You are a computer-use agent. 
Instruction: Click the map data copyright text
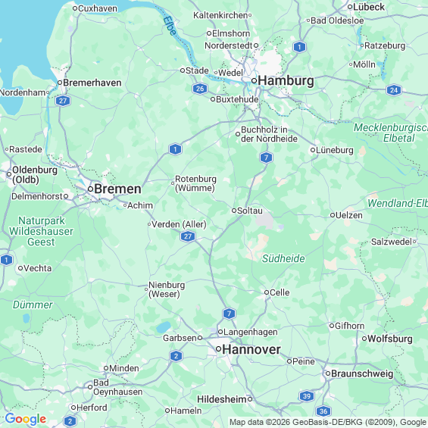(x=328, y=422)
